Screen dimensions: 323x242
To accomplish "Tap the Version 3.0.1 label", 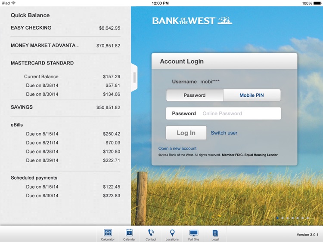I will point(307,235).
